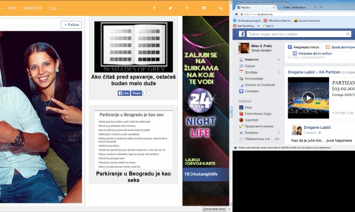Open the Twitter icon in orange header
Image resolution: width=355 pixels, height=212 pixels.
pyautogui.click(x=170, y=8)
